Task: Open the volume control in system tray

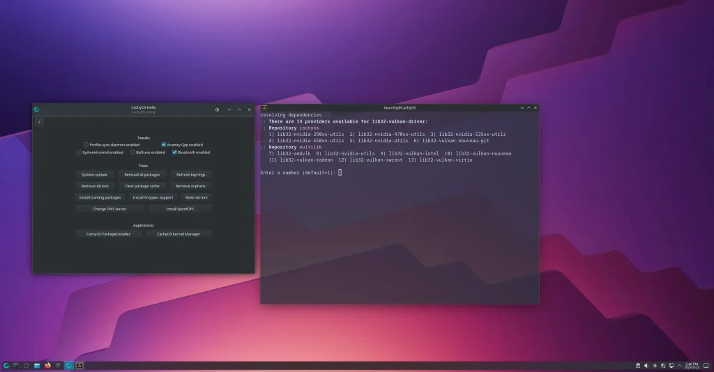Action: click(646, 366)
